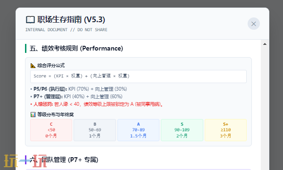Click the 2个月 bonus text
Image resolution: width=283 pixels, height=170 pixels.
click(182, 136)
